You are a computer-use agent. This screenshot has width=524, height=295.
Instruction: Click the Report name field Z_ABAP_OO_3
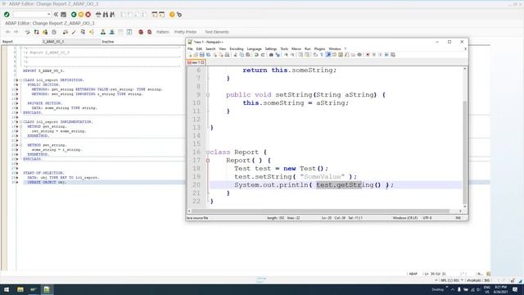(71, 42)
